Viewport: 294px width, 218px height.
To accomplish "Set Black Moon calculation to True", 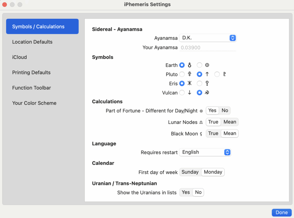I will [213, 133].
